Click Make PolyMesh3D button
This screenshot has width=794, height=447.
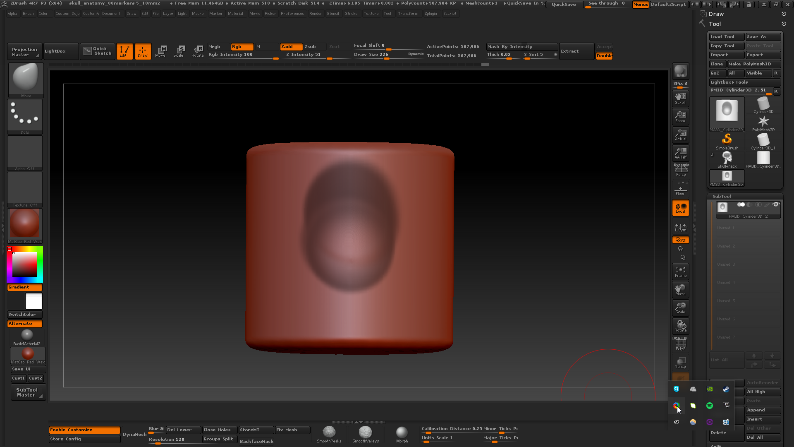tap(754, 64)
